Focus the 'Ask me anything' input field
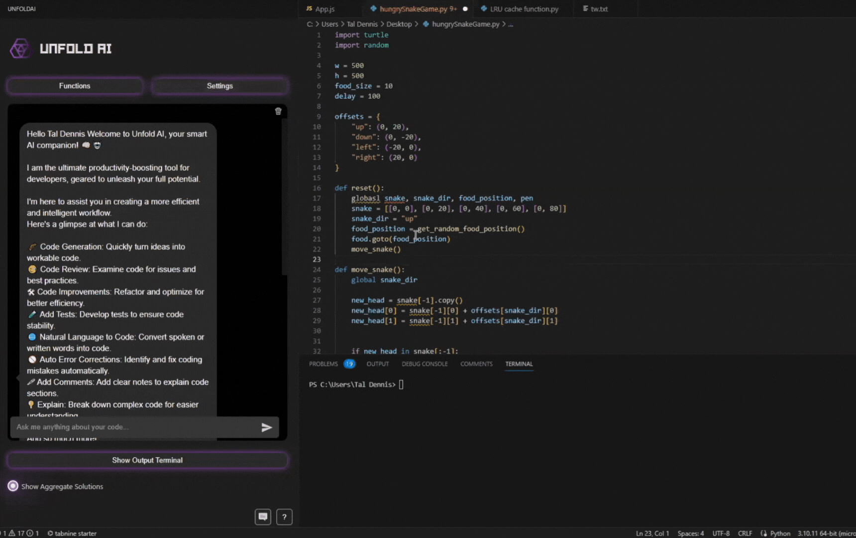 click(134, 427)
